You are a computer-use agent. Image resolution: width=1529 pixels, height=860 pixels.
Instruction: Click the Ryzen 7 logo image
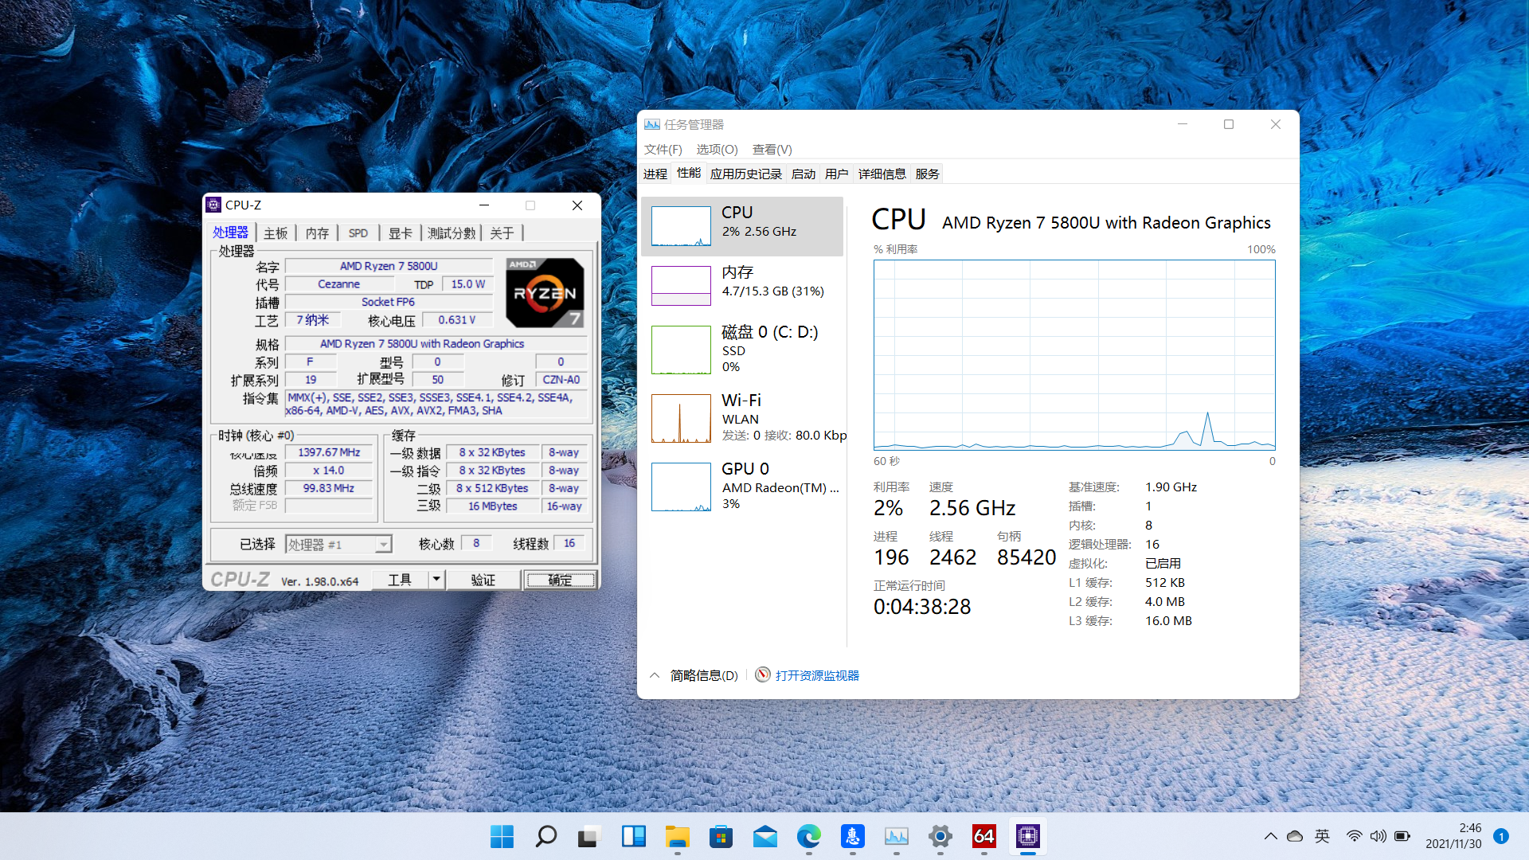pyautogui.click(x=546, y=293)
